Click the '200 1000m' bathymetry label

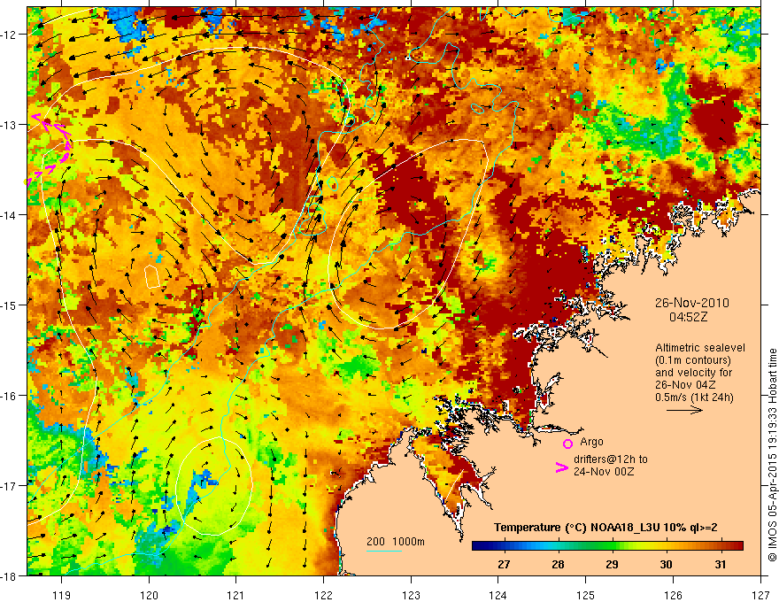point(396,542)
